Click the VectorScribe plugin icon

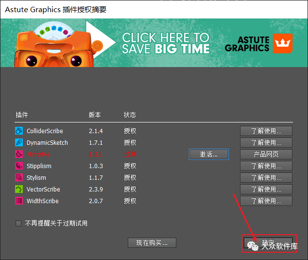click(19, 189)
